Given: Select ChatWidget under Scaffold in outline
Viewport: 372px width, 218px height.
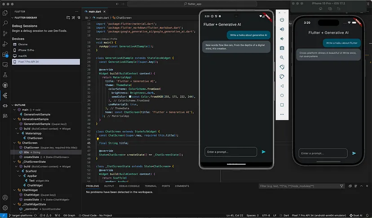Looking at the screenshot, I should pos(35,185).
